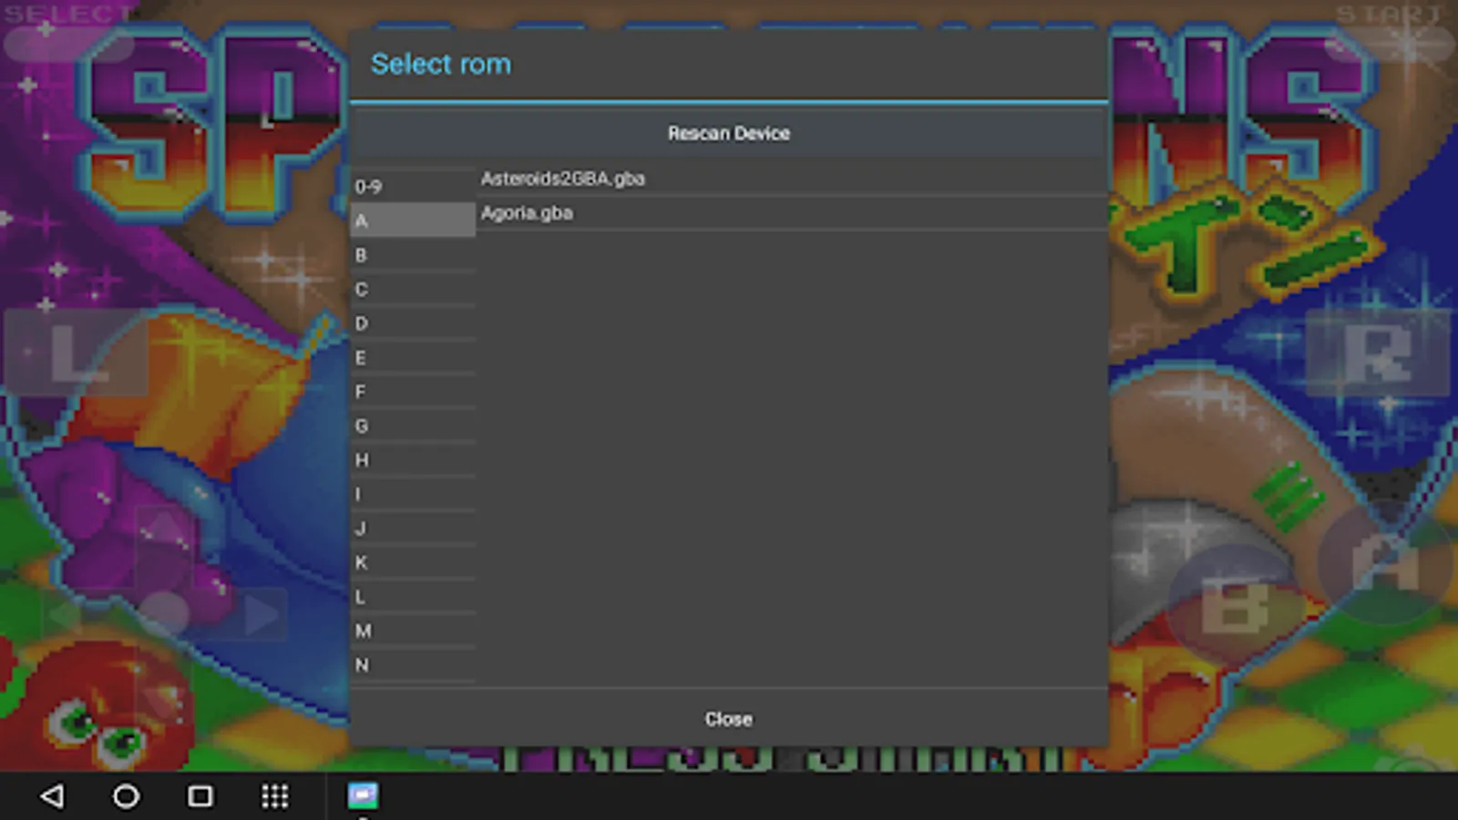
Task: Choose letter F in index list
Action: [413, 392]
